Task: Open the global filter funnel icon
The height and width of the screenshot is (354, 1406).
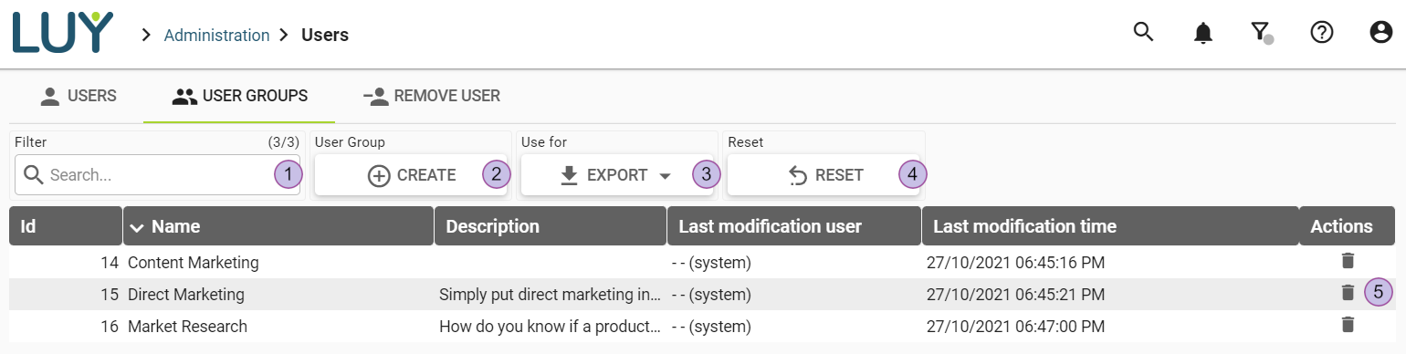Action: pyautogui.click(x=1262, y=33)
